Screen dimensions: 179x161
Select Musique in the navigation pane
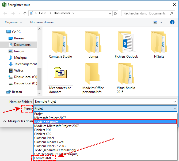click(x=20, y=58)
